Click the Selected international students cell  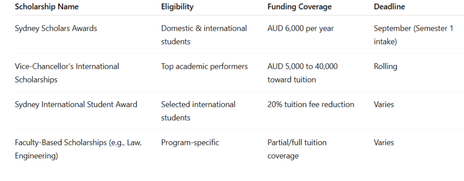198,111
